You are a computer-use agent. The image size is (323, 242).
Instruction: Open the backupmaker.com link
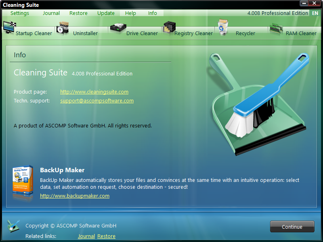tap(75, 196)
